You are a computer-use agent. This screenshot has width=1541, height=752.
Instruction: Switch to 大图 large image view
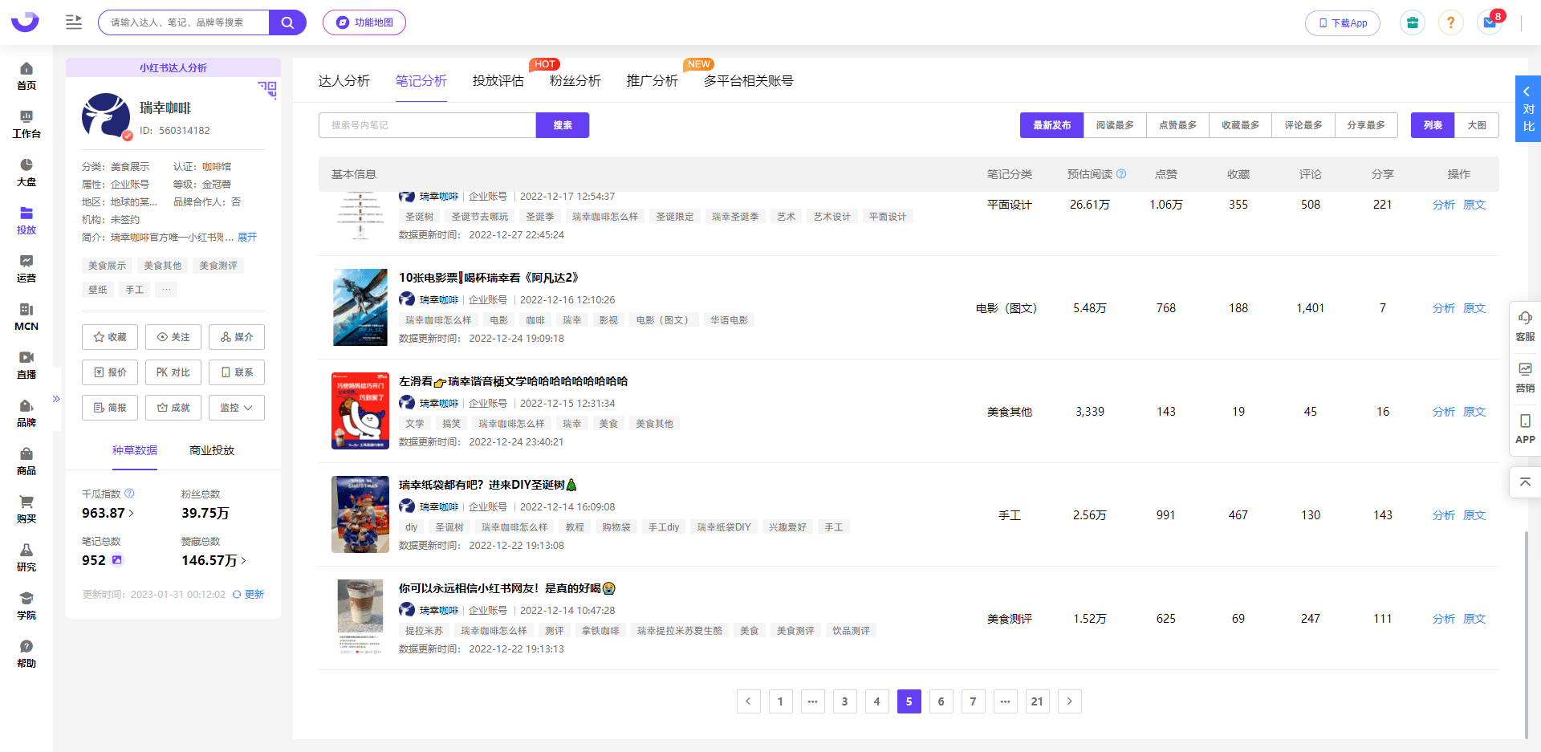tap(1477, 125)
